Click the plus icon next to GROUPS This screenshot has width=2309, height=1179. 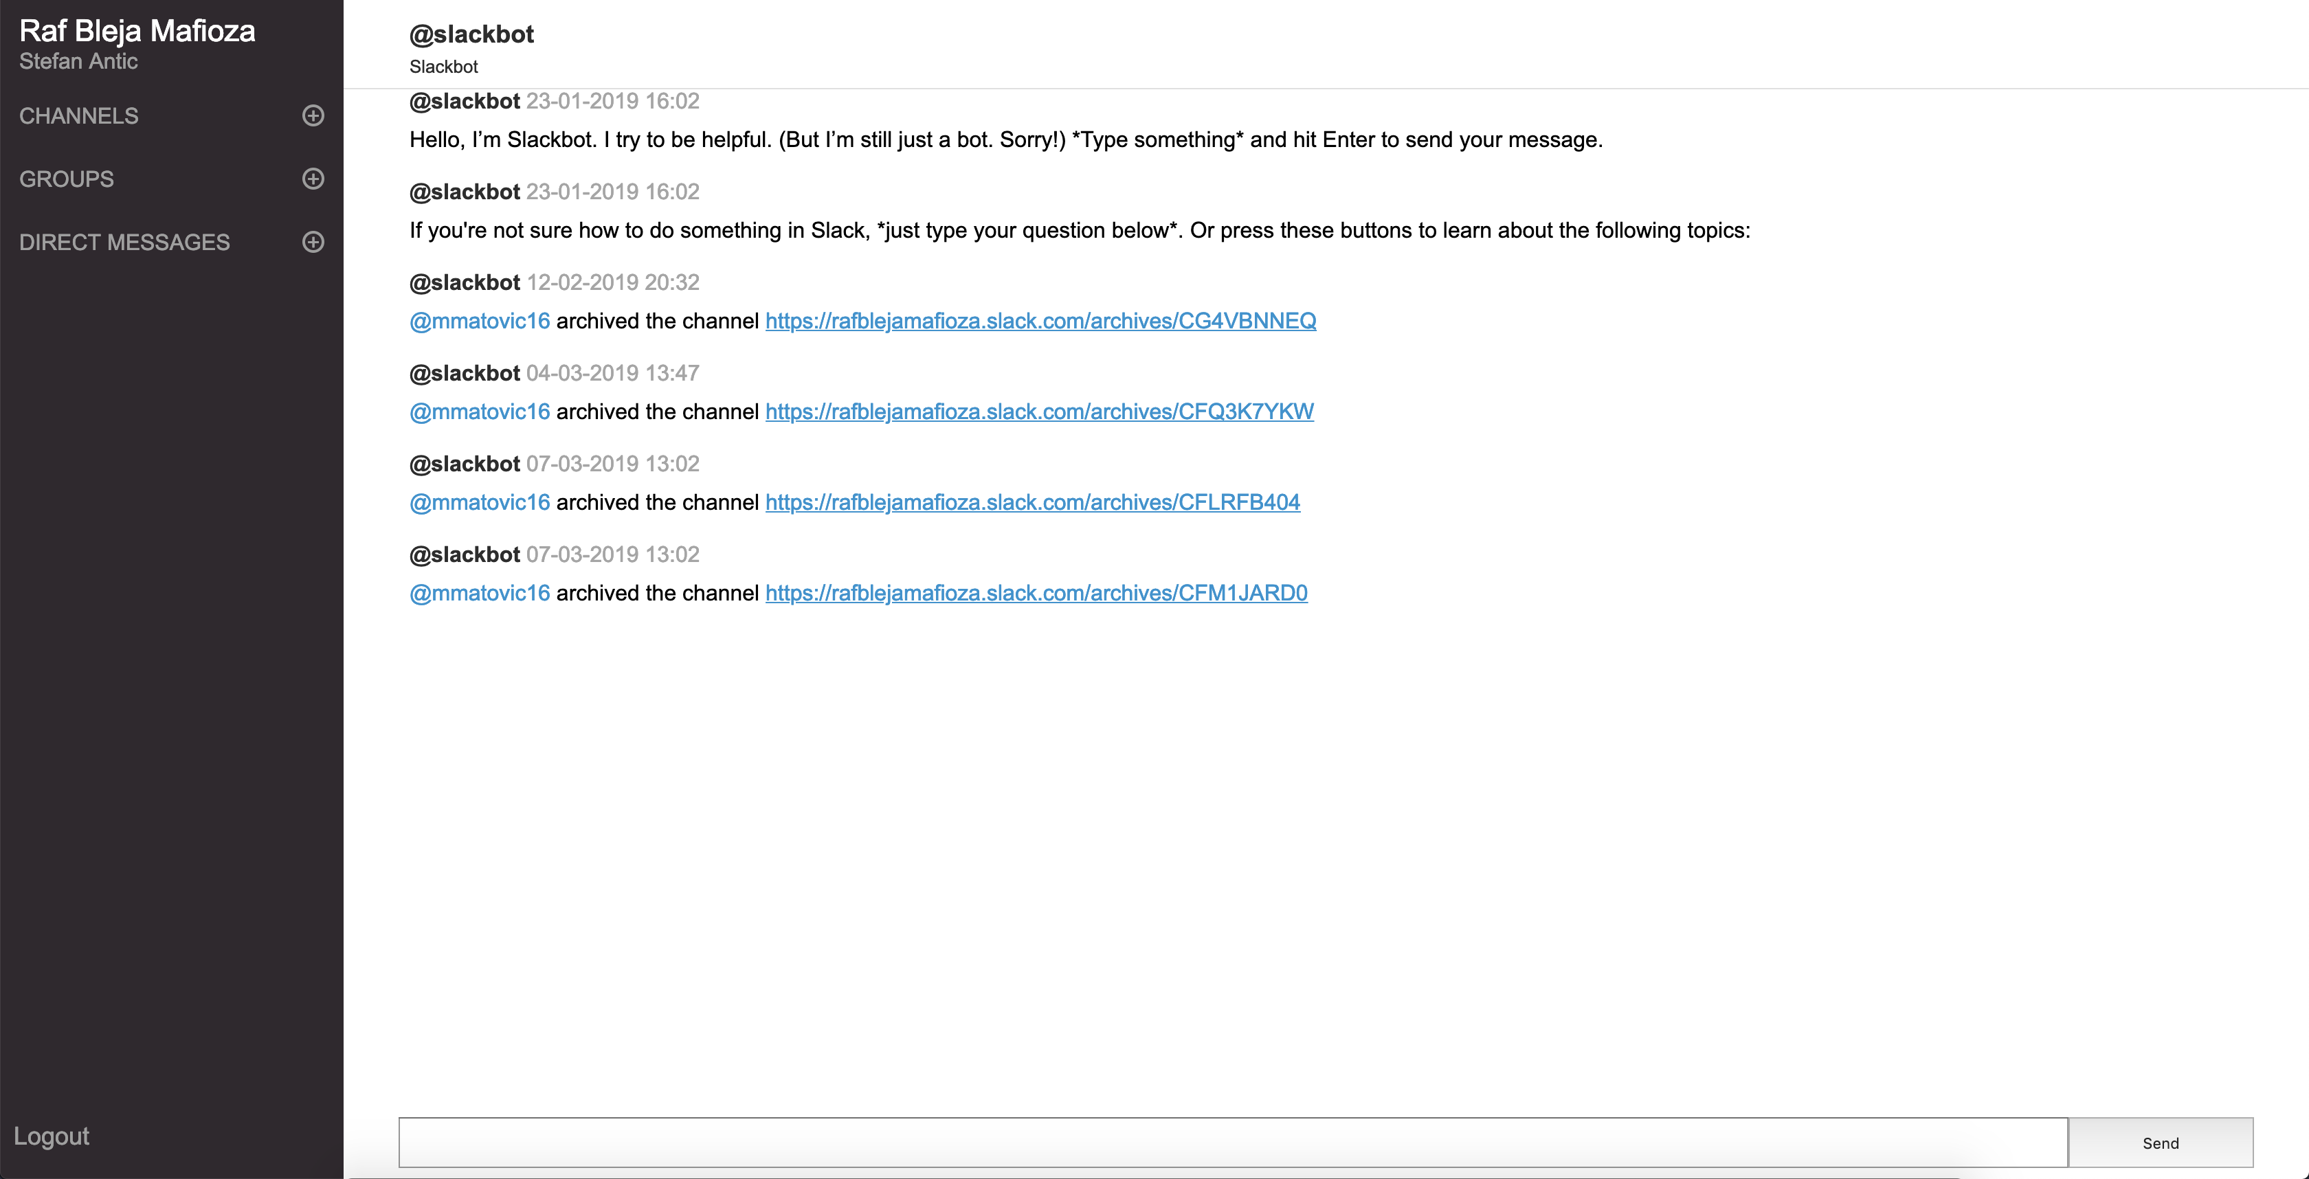point(313,178)
